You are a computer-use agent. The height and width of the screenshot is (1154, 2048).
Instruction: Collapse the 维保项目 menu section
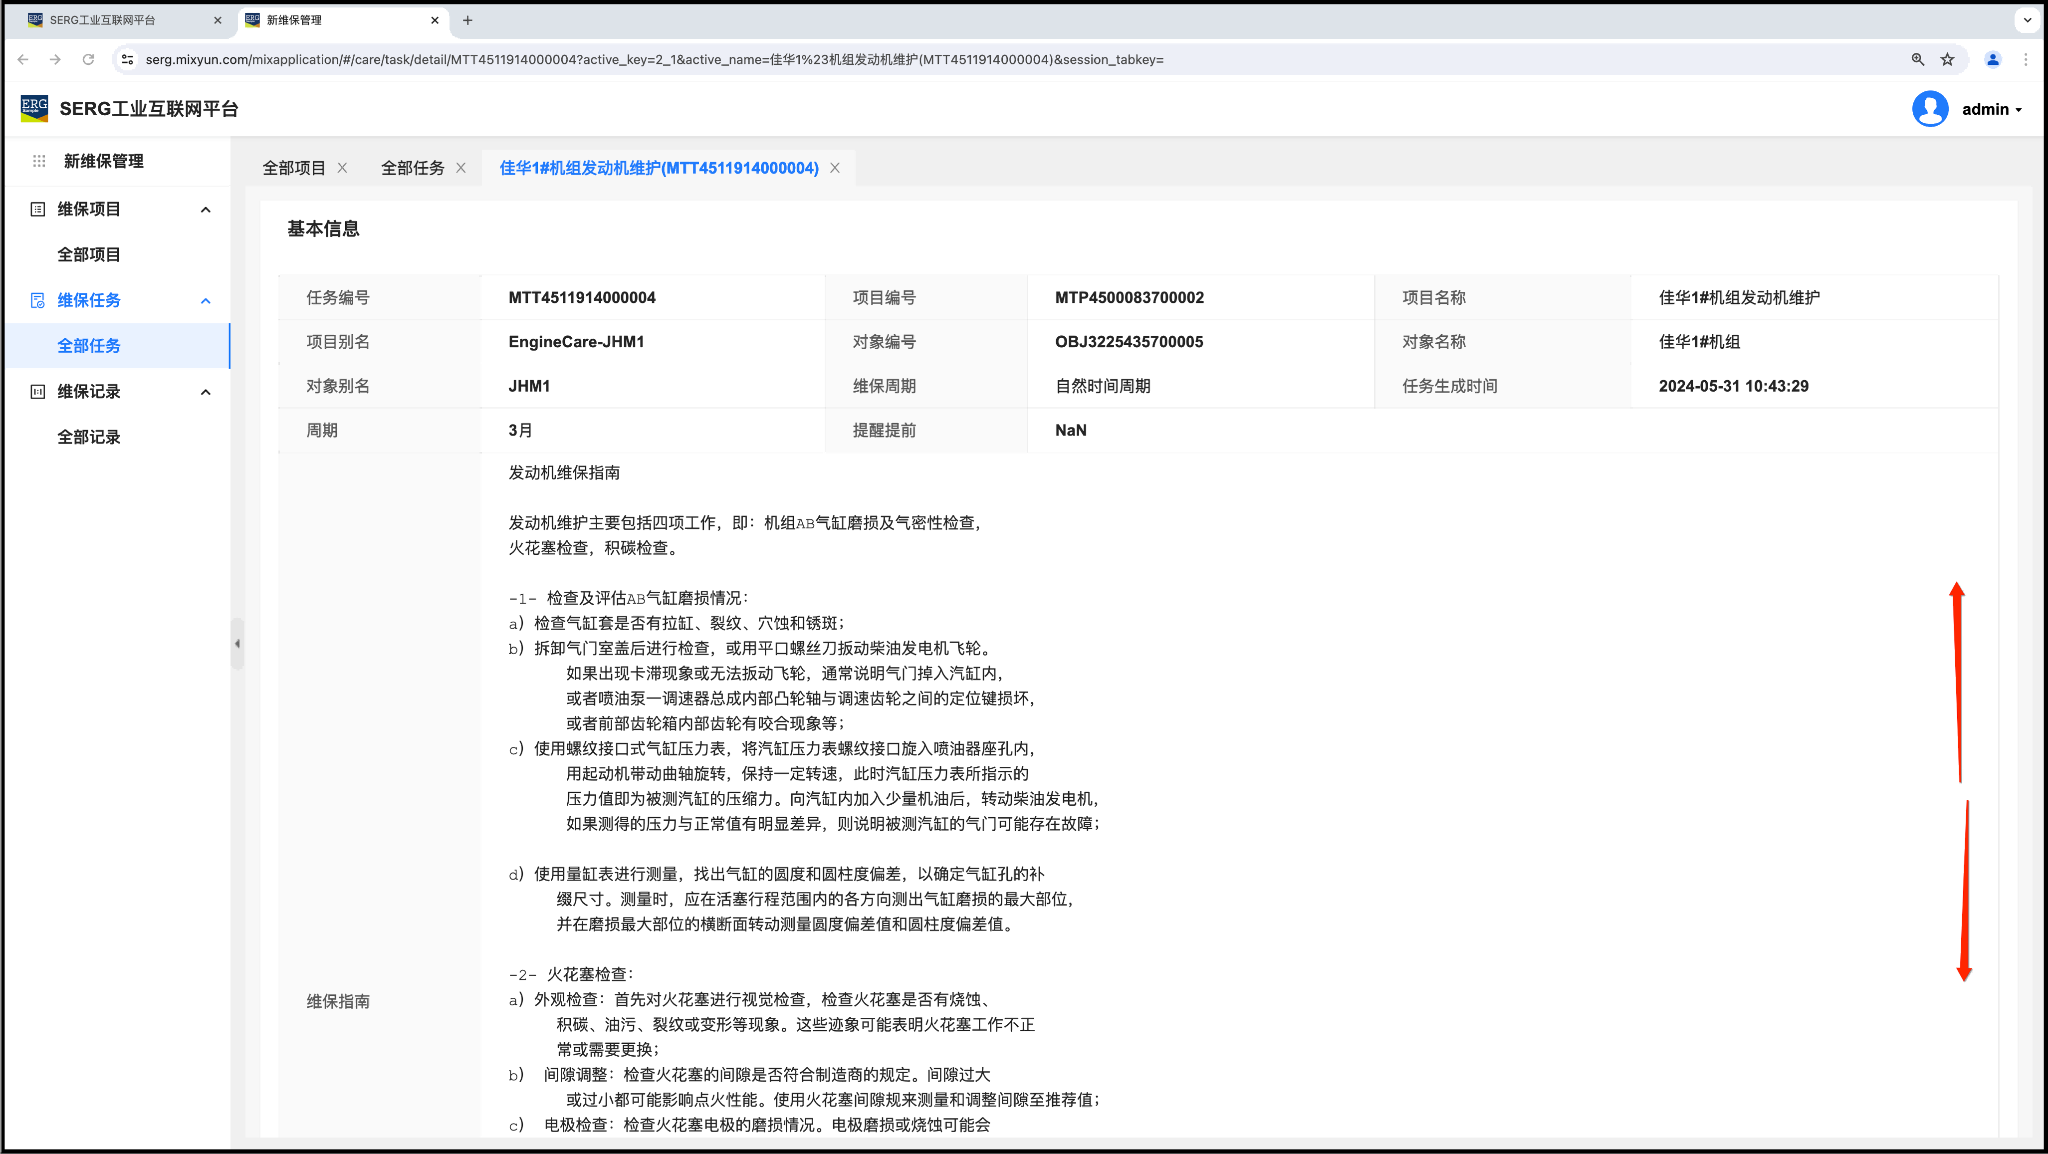click(x=206, y=210)
